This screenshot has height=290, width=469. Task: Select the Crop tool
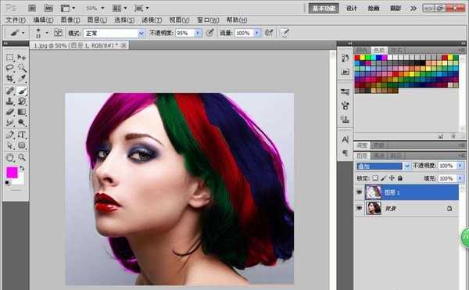click(x=10, y=78)
